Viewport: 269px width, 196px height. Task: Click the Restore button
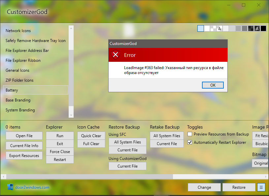pos(239,187)
